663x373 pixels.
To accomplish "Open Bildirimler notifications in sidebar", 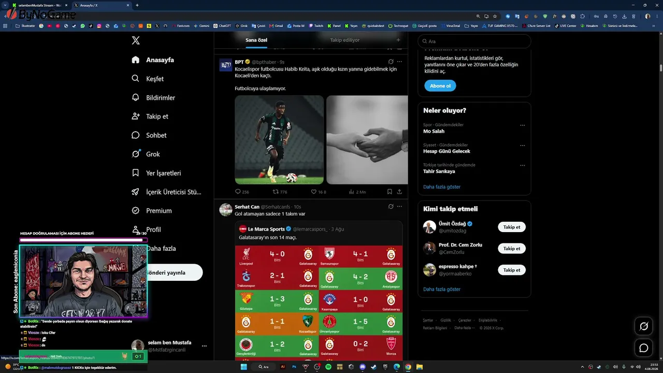I will pos(154,97).
